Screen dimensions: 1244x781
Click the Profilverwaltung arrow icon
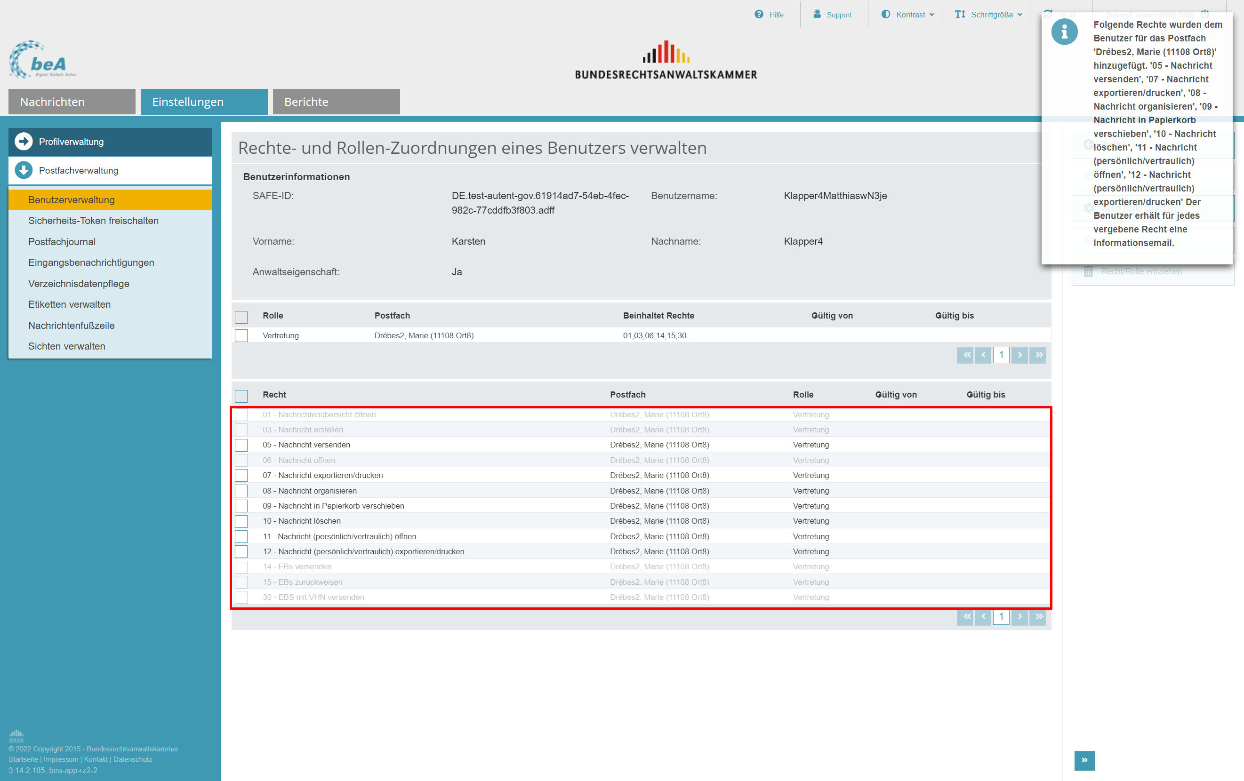[24, 142]
